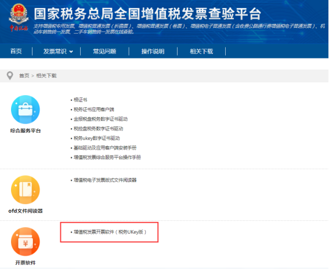Download 增值税电子发票版式文件阅读器
329x269 pixels.
(x=105, y=180)
